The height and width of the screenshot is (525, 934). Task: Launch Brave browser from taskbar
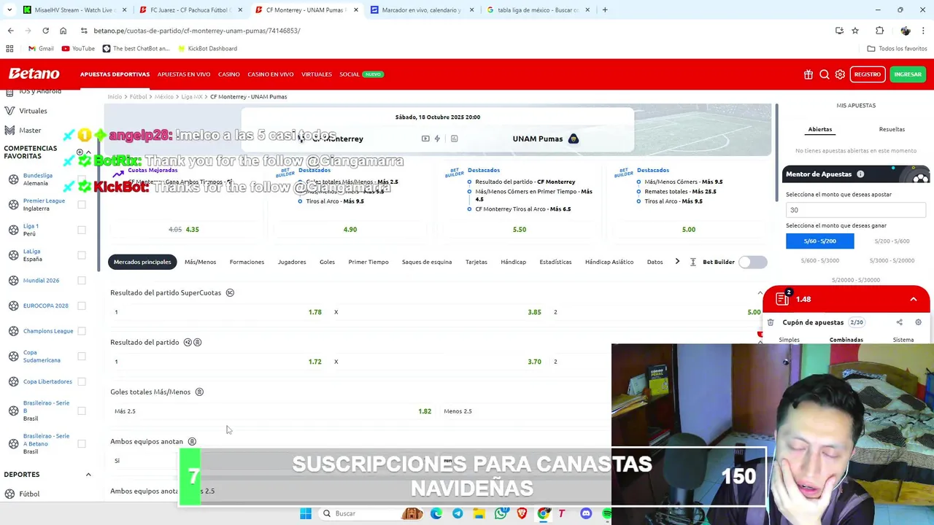coord(522,513)
